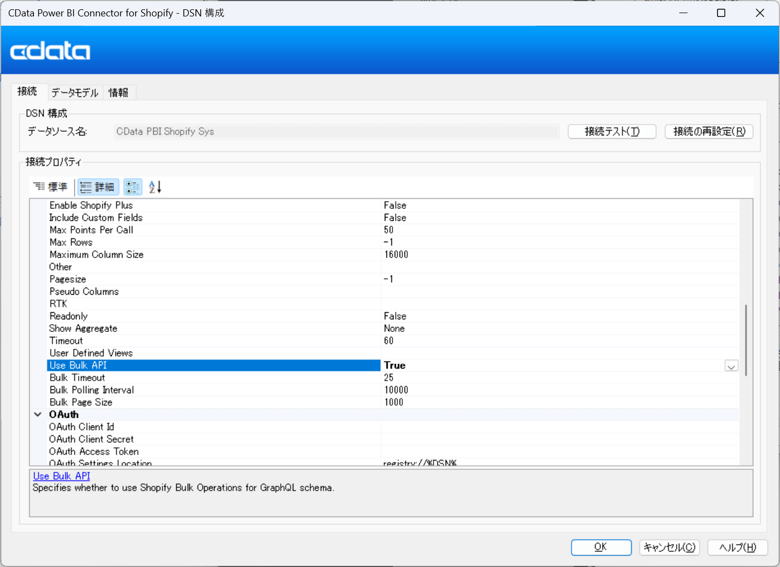780x567 pixels.
Task: Click the 接続テスト(T) button
Action: coord(612,131)
